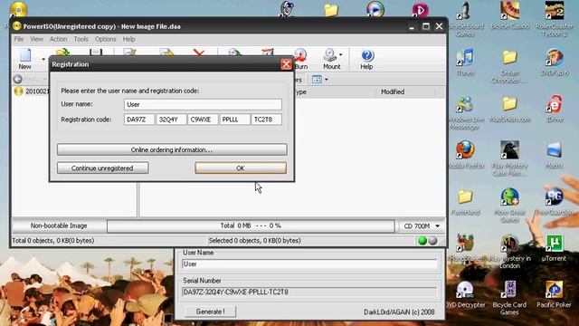The image size is (579, 326).
Task: Open the DVDFab desktop shortcut
Action: [554, 62]
